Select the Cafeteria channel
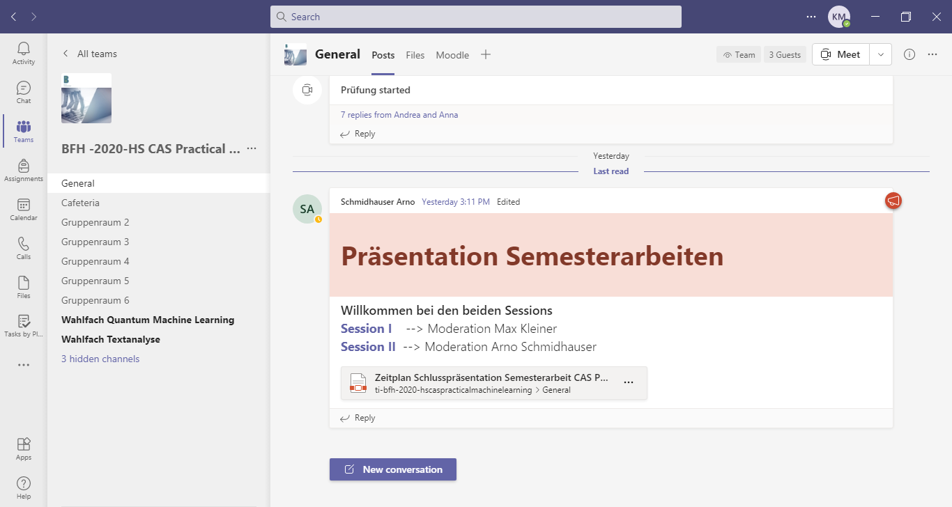Image resolution: width=952 pixels, height=507 pixels. point(80,203)
